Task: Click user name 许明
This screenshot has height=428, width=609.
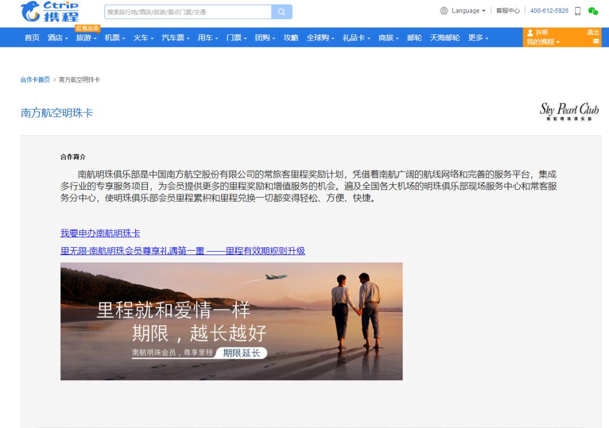Action: tap(542, 32)
